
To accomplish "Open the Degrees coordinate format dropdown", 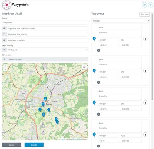I will point(121,21).
